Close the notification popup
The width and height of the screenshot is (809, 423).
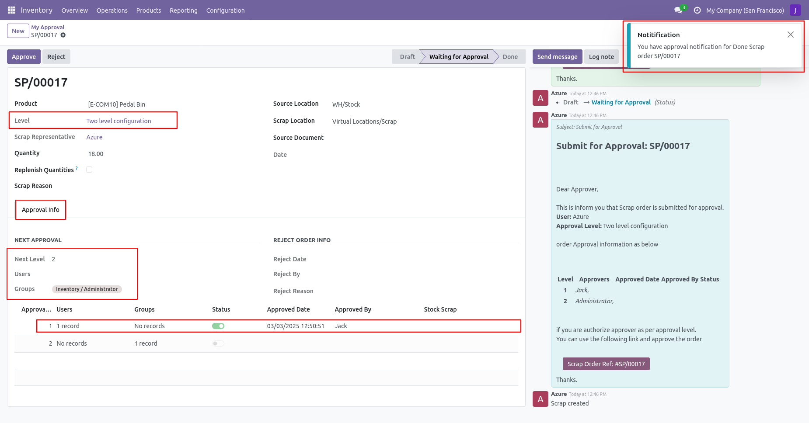point(790,35)
